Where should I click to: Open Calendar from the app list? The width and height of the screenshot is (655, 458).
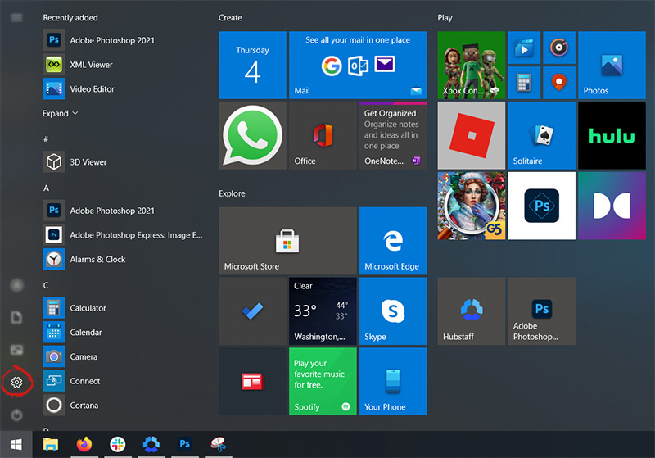coord(124,332)
